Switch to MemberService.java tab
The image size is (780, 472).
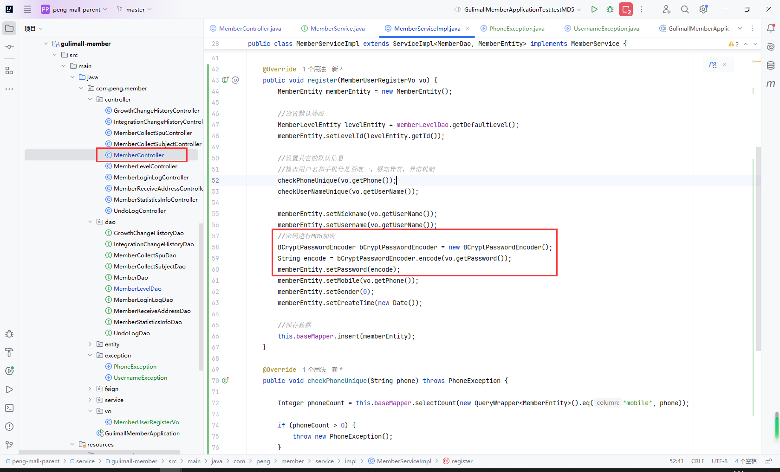pyautogui.click(x=333, y=28)
